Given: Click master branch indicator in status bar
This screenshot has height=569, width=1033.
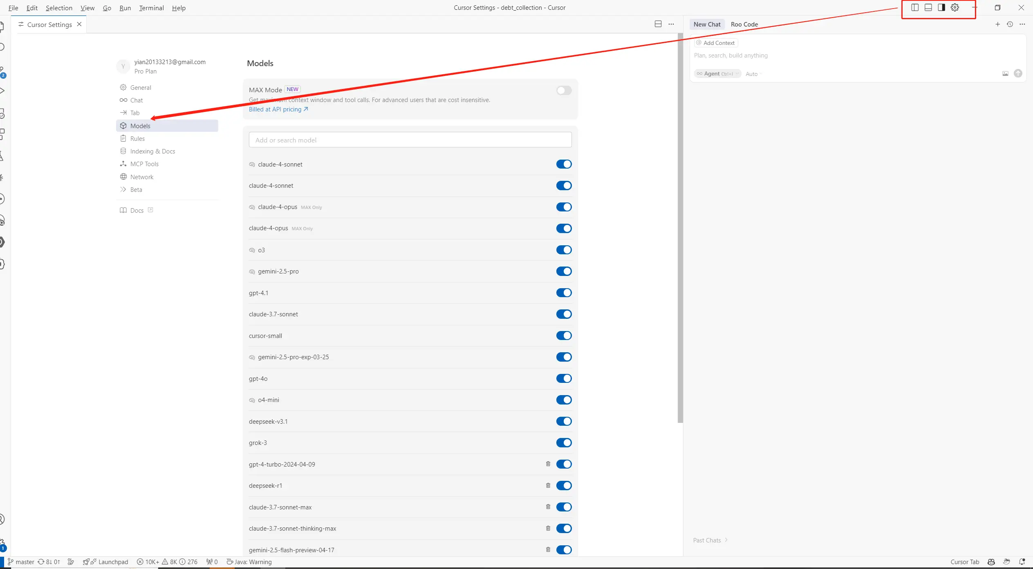Looking at the screenshot, I should [x=21, y=562].
